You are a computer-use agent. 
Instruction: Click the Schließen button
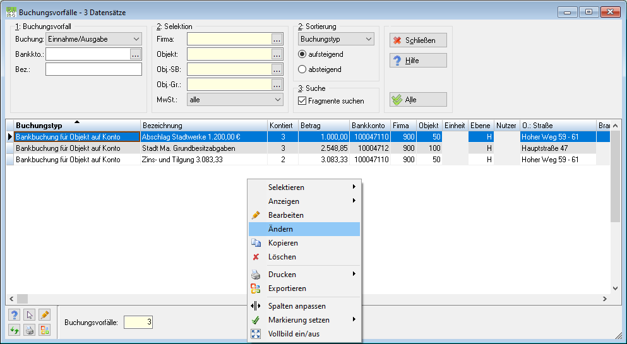(x=418, y=40)
